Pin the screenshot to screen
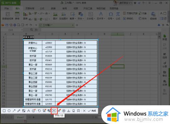This screenshot has height=124, width=170. click(x=59, y=111)
